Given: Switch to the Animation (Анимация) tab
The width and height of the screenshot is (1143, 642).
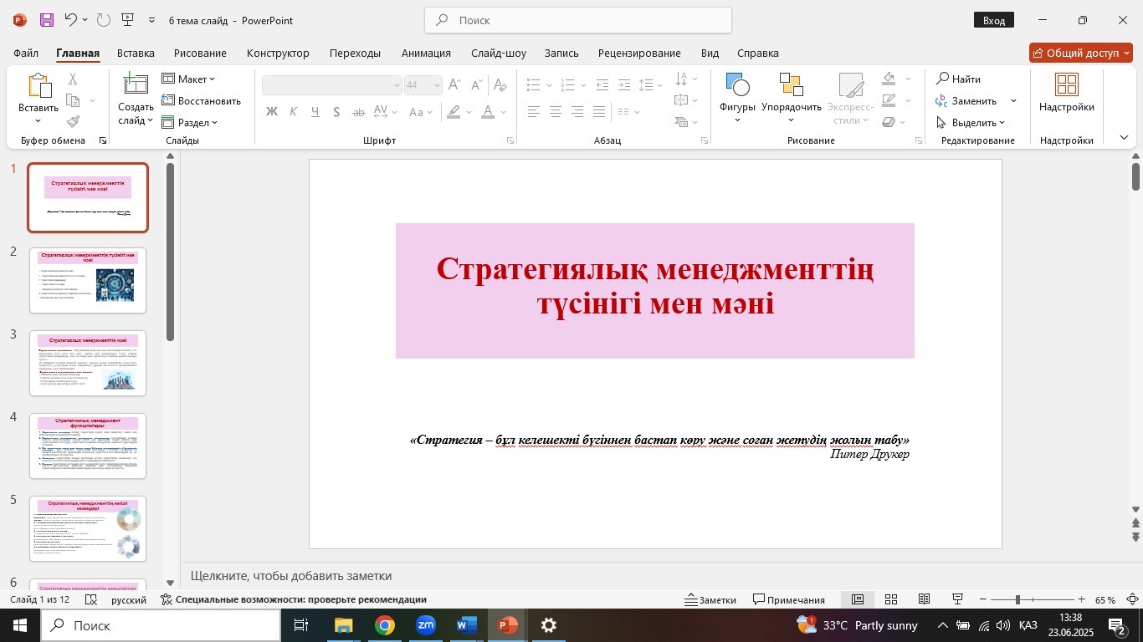Looking at the screenshot, I should click(426, 53).
